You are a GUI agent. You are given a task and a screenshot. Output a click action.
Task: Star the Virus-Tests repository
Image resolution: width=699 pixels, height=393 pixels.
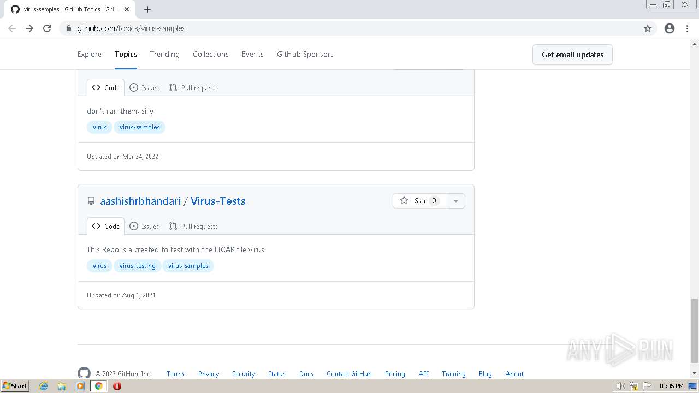(419, 201)
